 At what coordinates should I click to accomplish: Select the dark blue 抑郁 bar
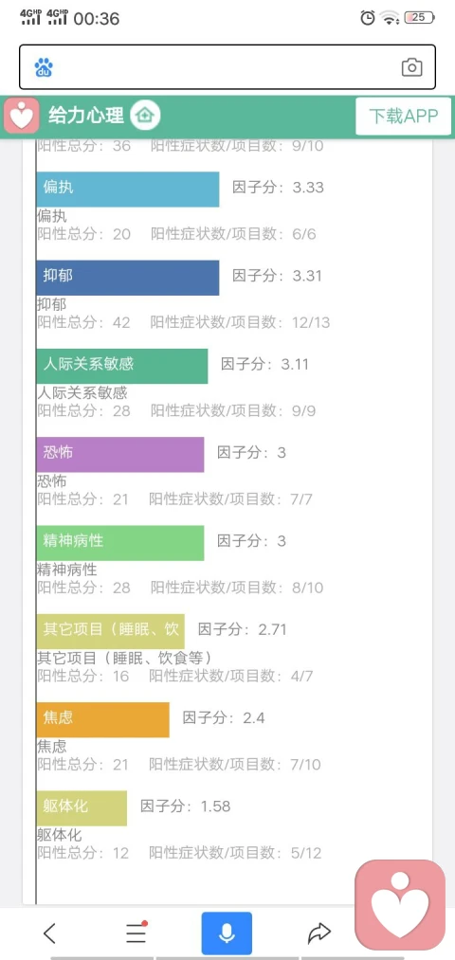(127, 278)
